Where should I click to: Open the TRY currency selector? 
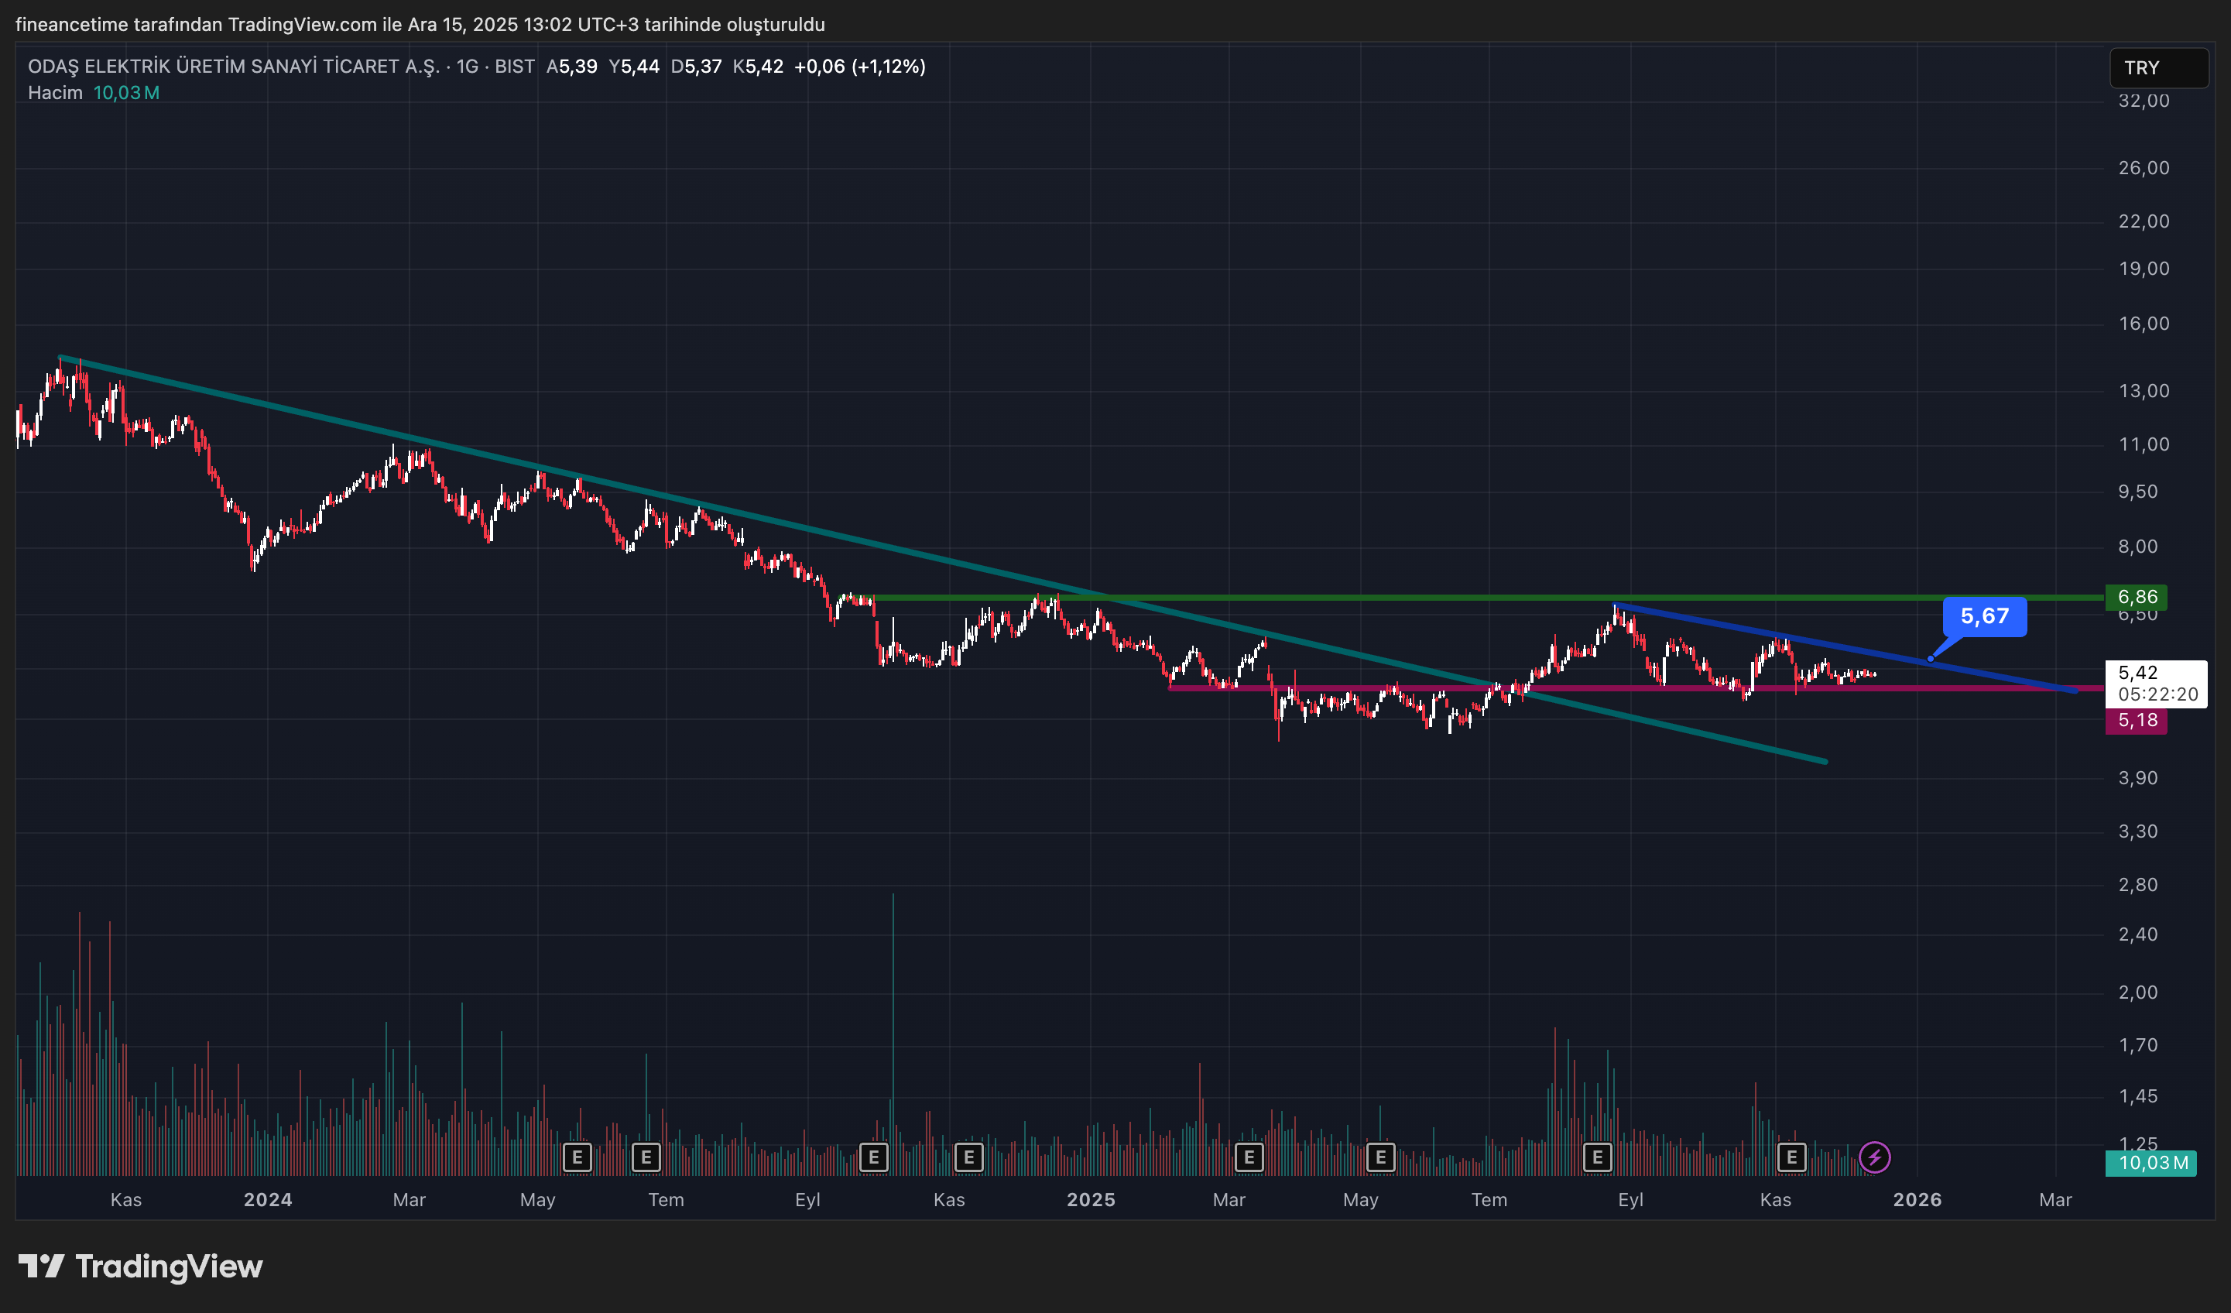2157,68
